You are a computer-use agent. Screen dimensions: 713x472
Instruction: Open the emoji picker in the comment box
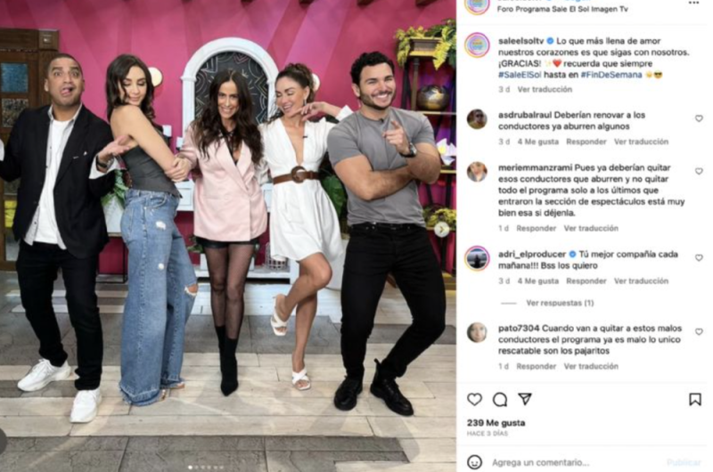pyautogui.click(x=474, y=462)
